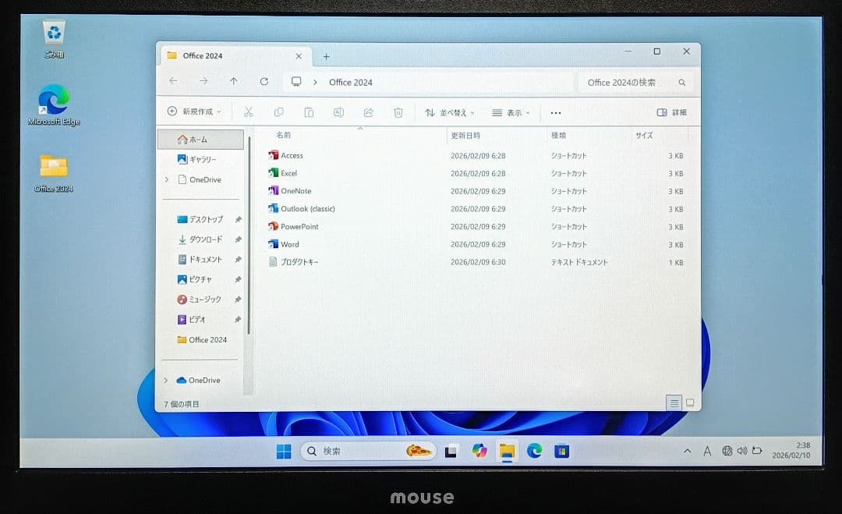Select the Paste icon in the toolbar
The height and width of the screenshot is (514, 842).
[309, 112]
